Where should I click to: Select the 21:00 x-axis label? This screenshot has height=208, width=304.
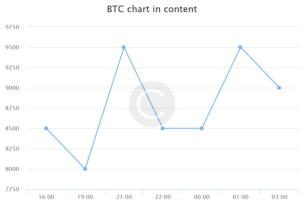pyautogui.click(x=124, y=197)
